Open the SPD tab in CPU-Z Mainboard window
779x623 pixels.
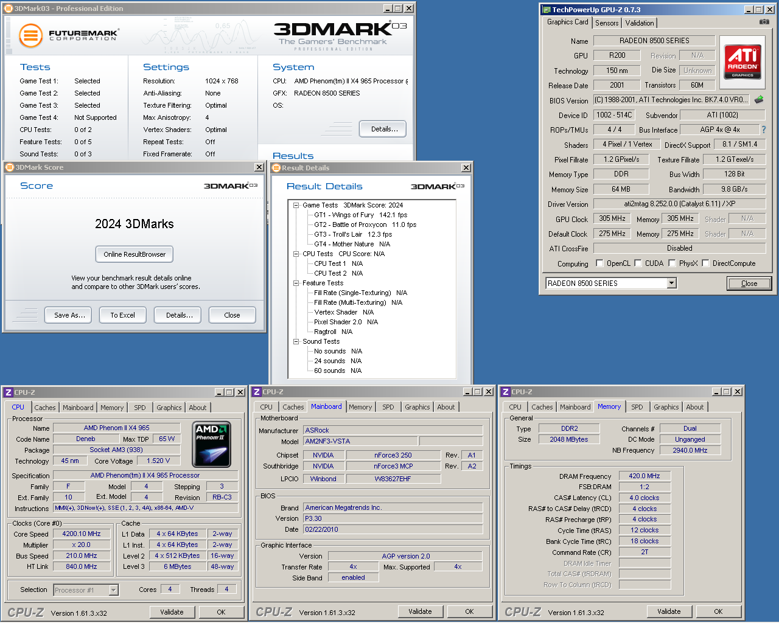click(388, 407)
